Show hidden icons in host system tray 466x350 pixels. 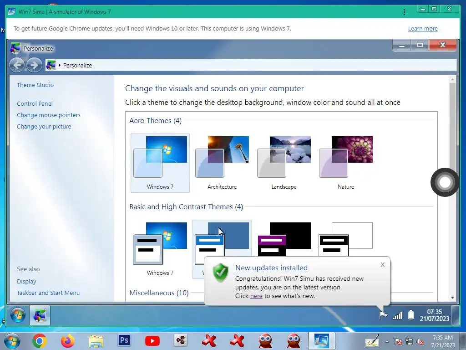tap(387, 342)
